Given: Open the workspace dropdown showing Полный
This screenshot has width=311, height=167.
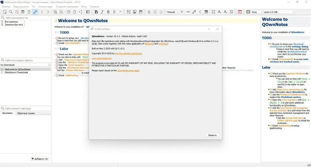Looking at the screenshot, I should point(172,12).
